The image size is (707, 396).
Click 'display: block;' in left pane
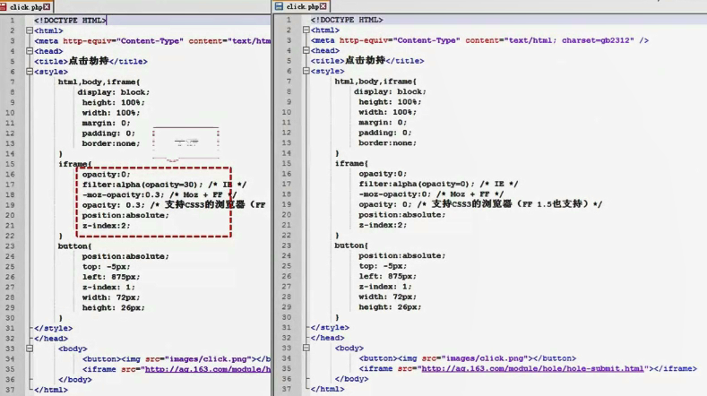coord(113,92)
